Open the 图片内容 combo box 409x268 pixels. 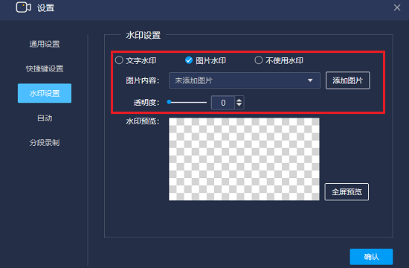(245, 80)
